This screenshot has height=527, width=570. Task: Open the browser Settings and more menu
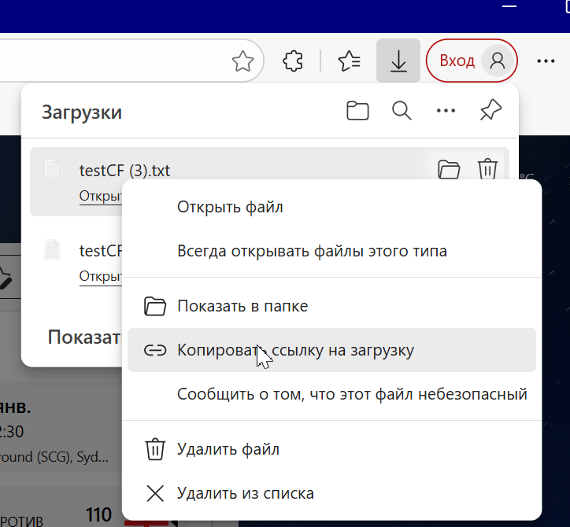[x=546, y=61]
